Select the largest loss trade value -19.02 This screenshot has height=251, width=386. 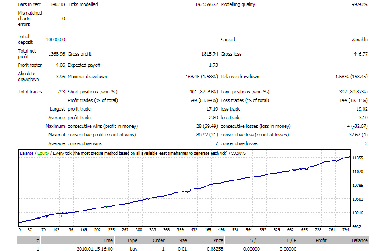[x=361, y=109]
